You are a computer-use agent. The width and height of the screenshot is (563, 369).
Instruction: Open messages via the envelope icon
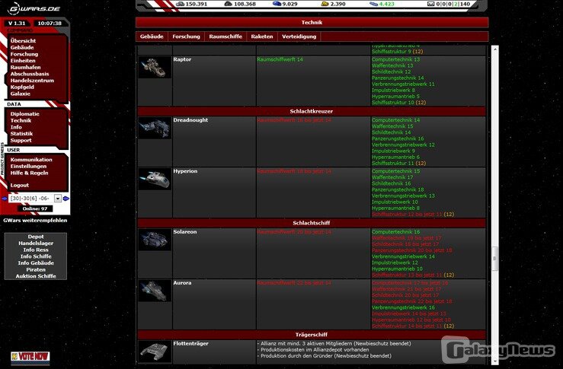click(x=431, y=4)
